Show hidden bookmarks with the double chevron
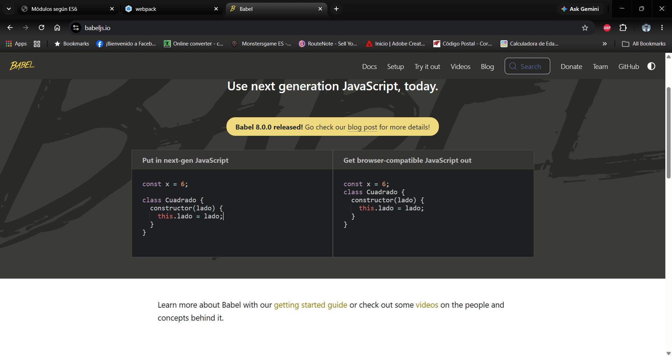672x357 pixels. click(x=604, y=44)
